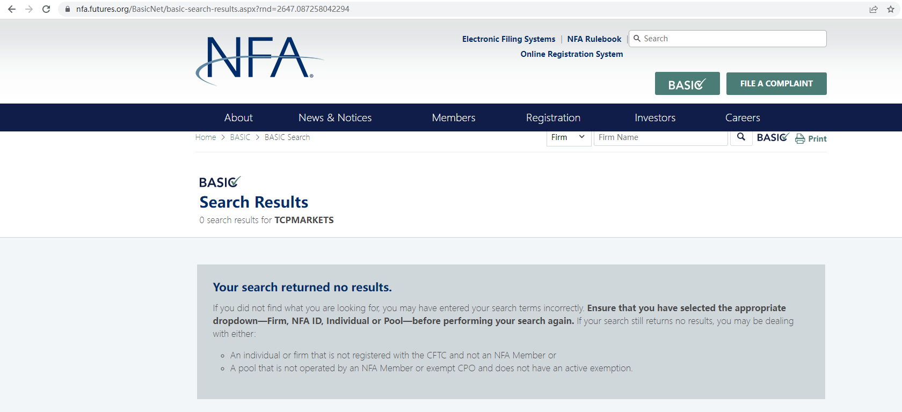Open the Careers menu

click(x=743, y=117)
